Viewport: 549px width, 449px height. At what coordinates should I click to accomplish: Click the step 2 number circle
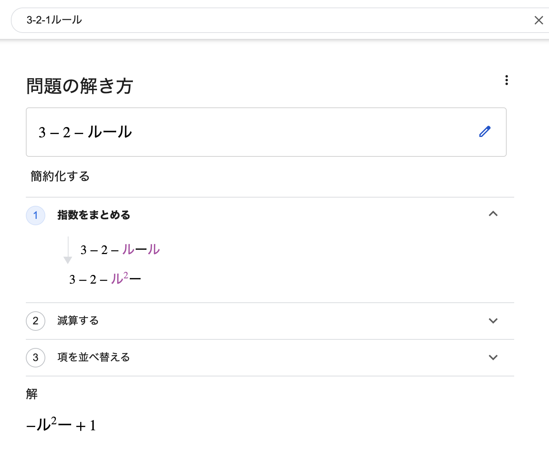click(x=36, y=321)
